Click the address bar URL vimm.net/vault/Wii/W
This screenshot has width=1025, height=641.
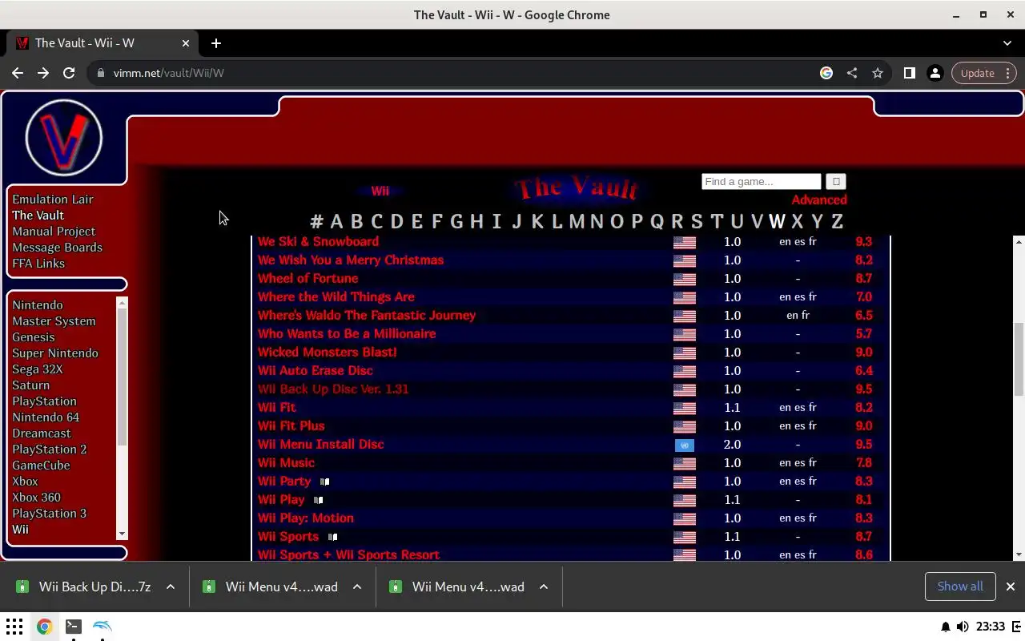[168, 73]
